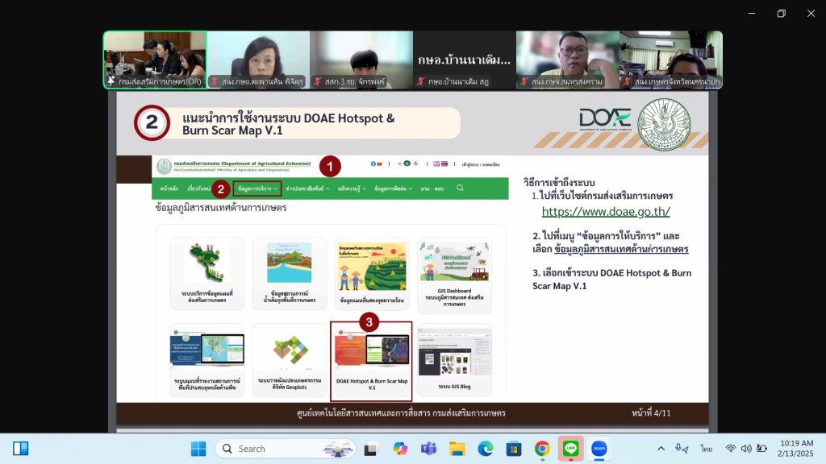This screenshot has height=464, width=826.
Task: Select the สนง.กษจ.สมุทรสงคราม participant video
Action: tap(568, 60)
